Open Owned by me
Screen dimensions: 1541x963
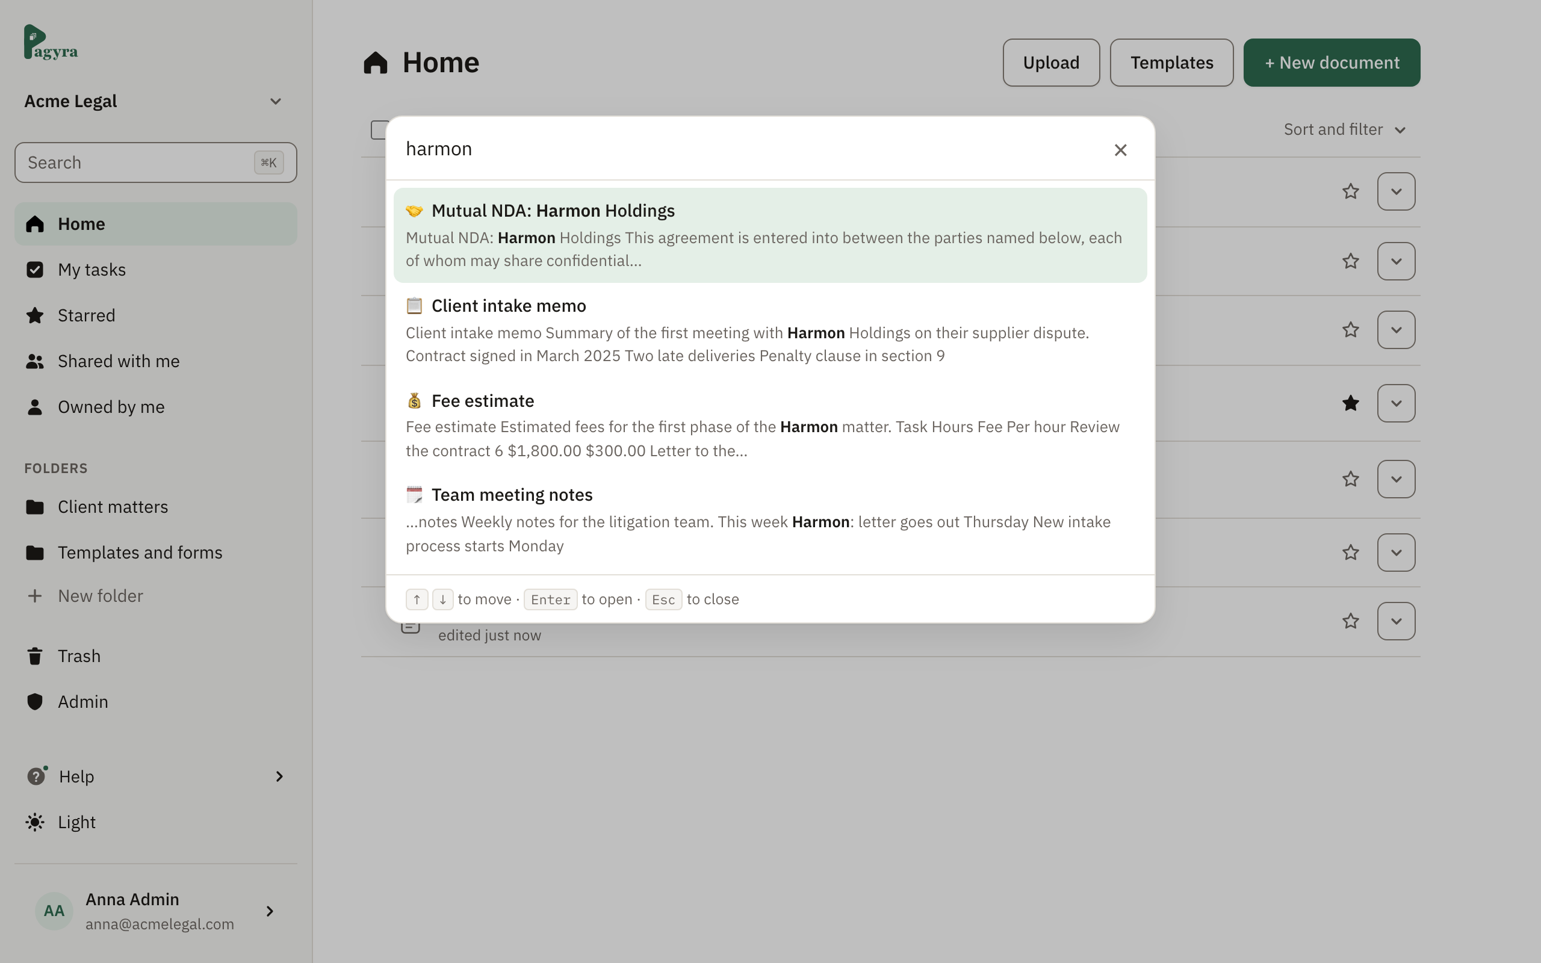[155, 407]
